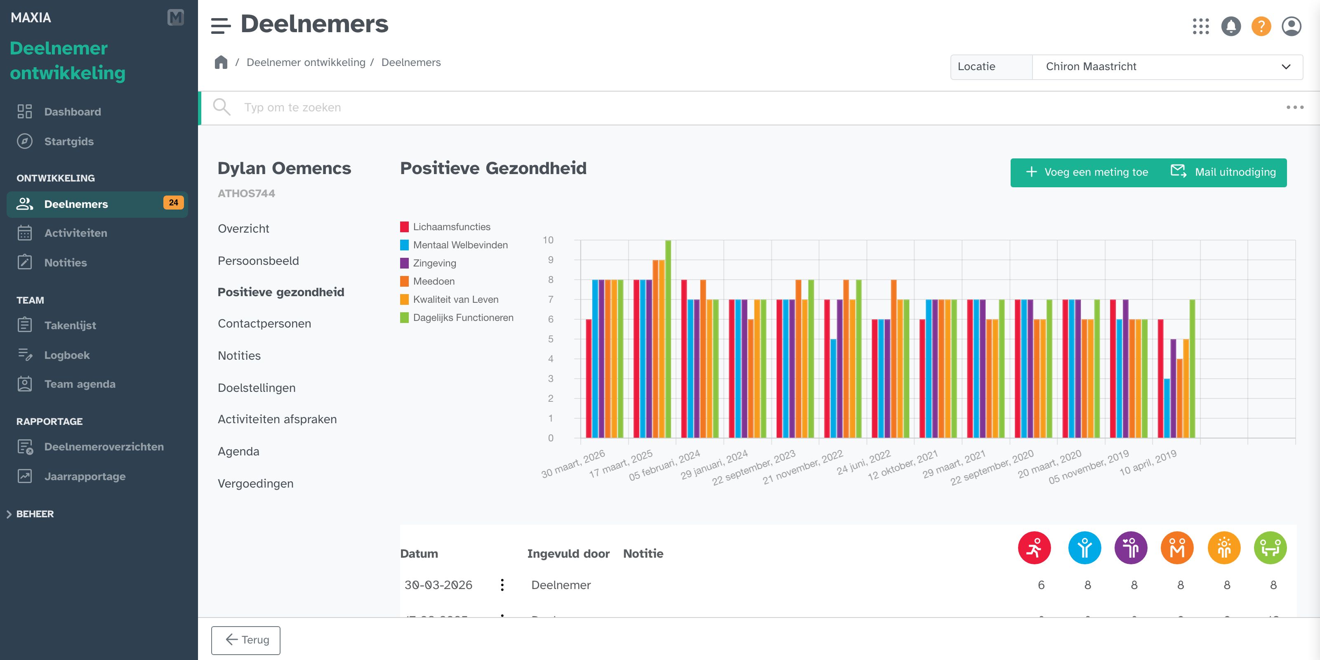
Task: Switch to the Overzicht tab
Action: pos(243,229)
